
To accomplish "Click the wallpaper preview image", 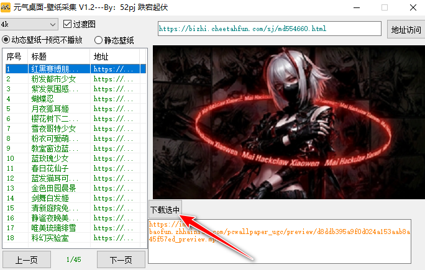I will coord(289,122).
